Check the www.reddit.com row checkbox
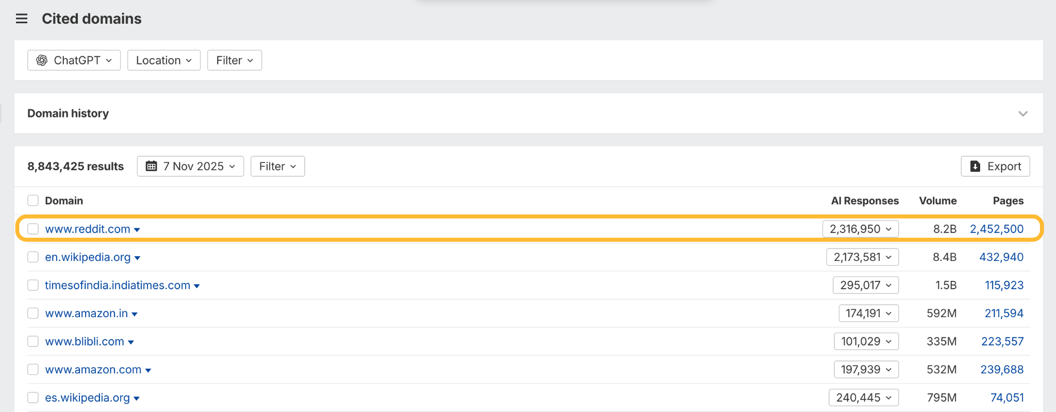1056x412 pixels. click(32, 229)
